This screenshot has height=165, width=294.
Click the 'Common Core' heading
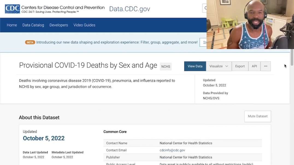[x=115, y=132]
